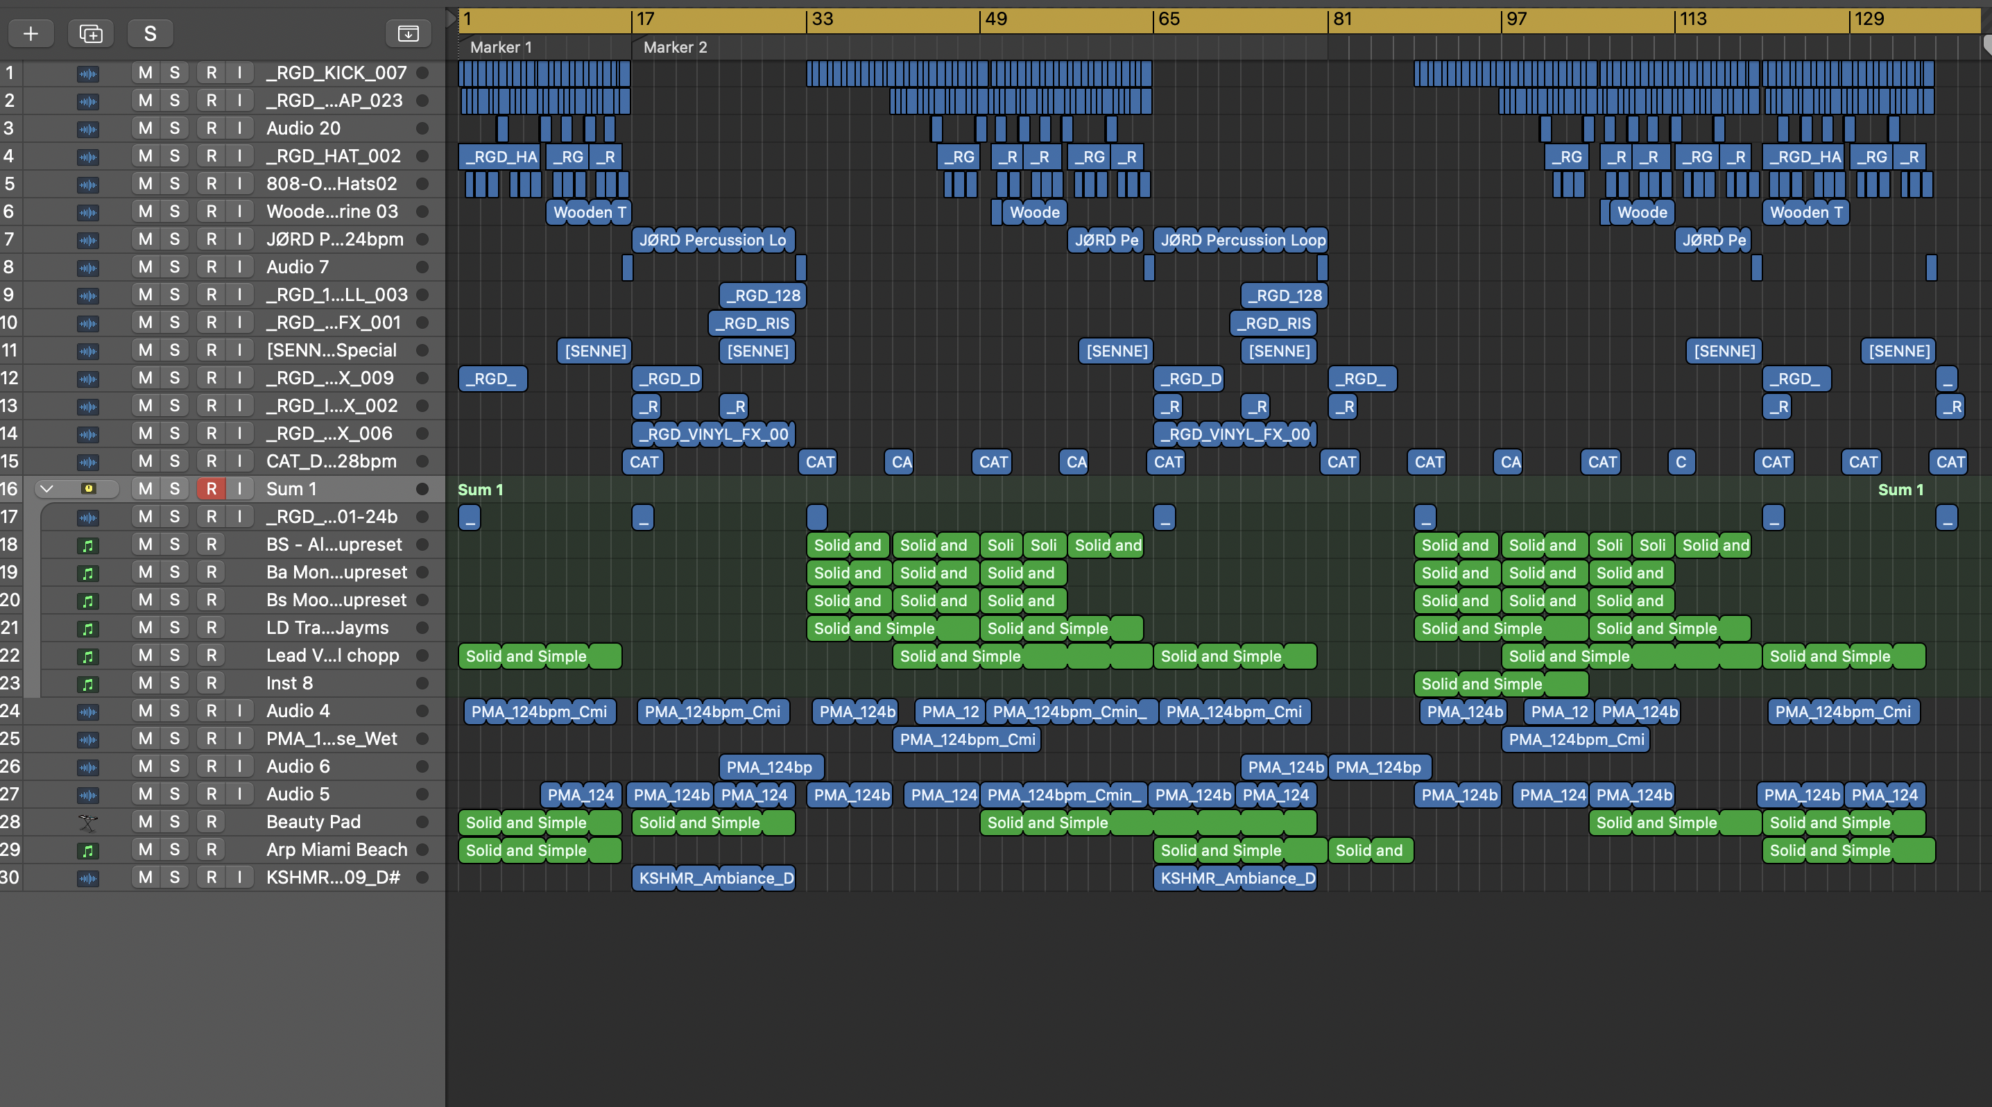The height and width of the screenshot is (1107, 1992).
Task: Select first [SENNE] region on track 11
Action: 594,351
